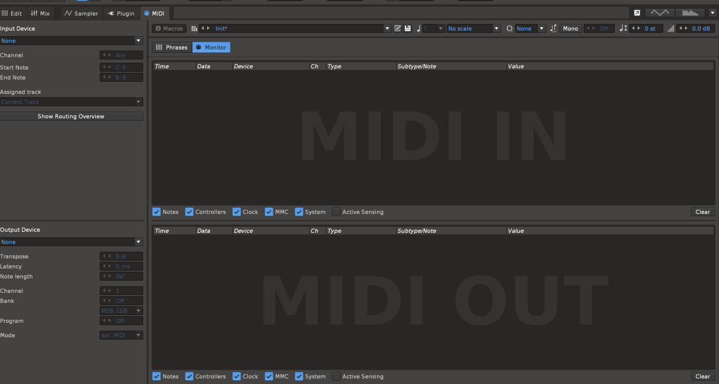The width and height of the screenshot is (719, 384).
Task: Uncheck Clock filter in MIDI OUT monitor
Action: [x=237, y=376]
